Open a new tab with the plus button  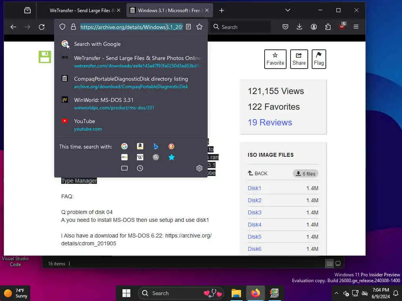coord(222,11)
